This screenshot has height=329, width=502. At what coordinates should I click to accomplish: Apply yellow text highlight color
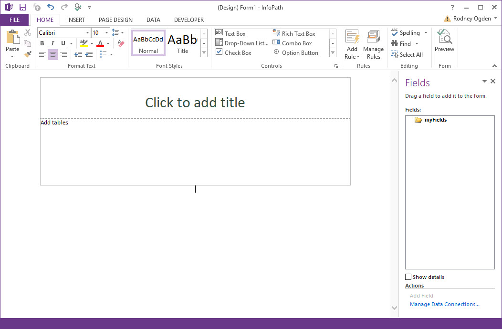pyautogui.click(x=84, y=43)
